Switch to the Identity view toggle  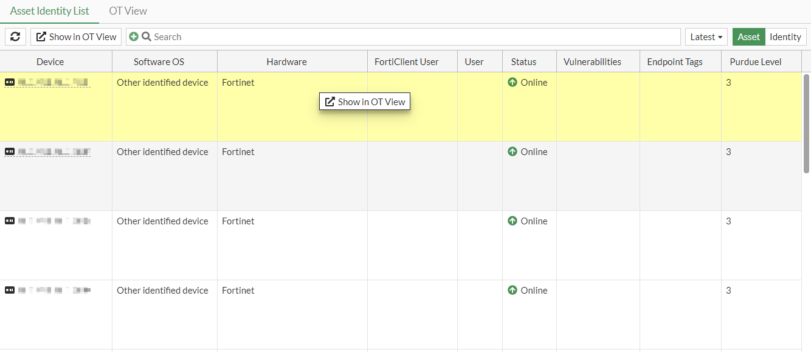[x=785, y=36]
